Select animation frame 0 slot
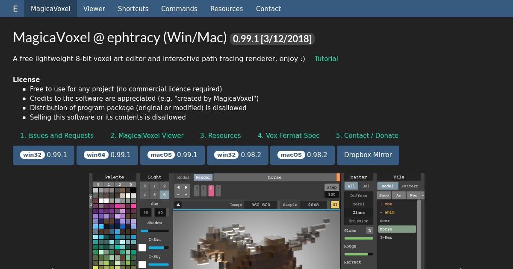The image size is (513, 269). click(x=197, y=190)
